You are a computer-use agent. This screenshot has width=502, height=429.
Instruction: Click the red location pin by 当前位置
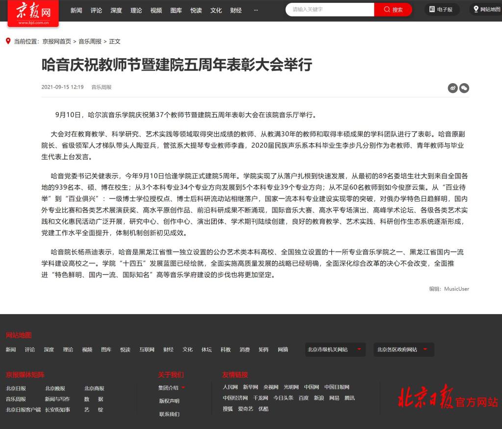pyautogui.click(x=8, y=41)
